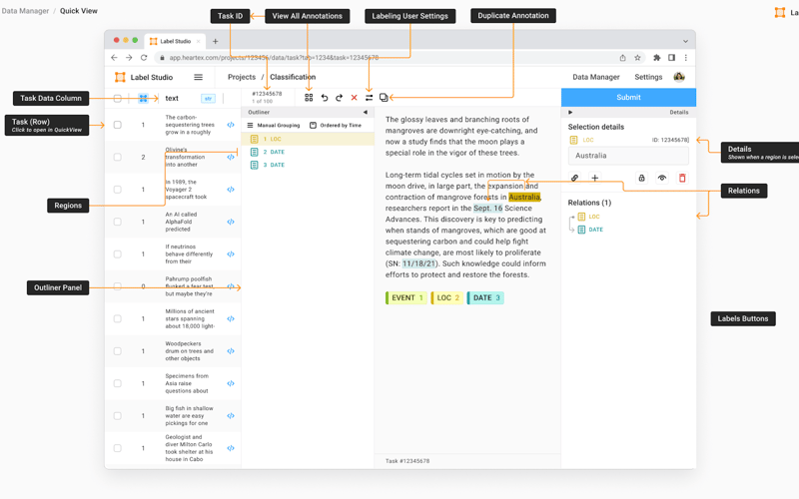The image size is (799, 499).
Task: Click the duplicate annotation icon
Action: tap(384, 98)
